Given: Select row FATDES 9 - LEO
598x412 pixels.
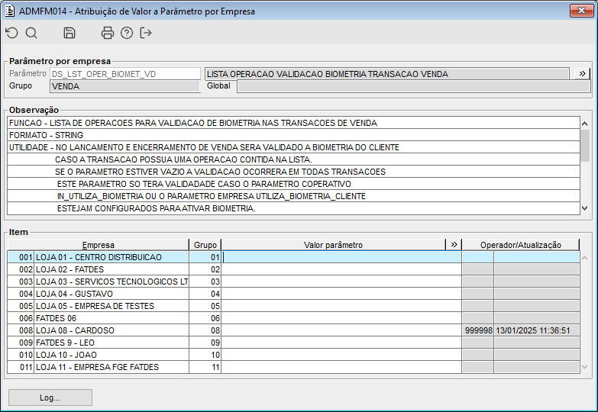Looking at the screenshot, I should [x=294, y=343].
